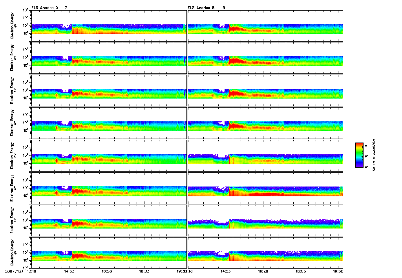
Task: Click the "ELS Anodes 0 - 7" column title
Action: click(49, 8)
